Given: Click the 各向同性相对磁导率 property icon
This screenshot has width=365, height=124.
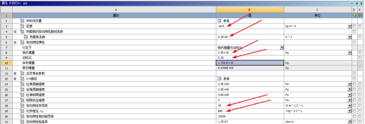Looking at the screenshot, I should point(22,116).
